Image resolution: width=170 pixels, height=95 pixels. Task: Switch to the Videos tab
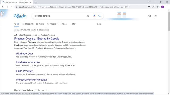tap(63, 24)
